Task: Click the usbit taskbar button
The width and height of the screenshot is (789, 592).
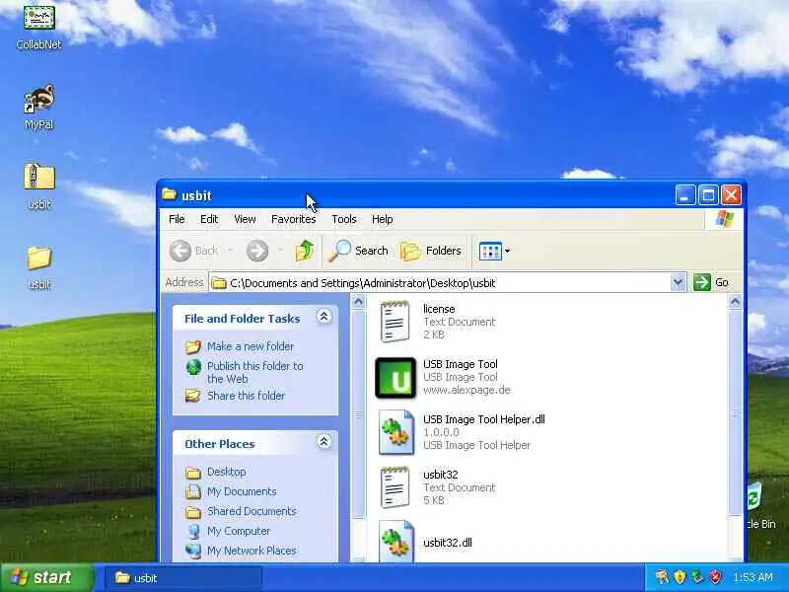Action: (x=183, y=578)
